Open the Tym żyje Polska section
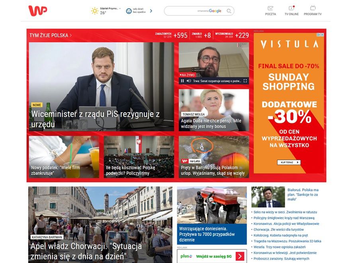The width and height of the screenshot is (364, 263). (50, 35)
